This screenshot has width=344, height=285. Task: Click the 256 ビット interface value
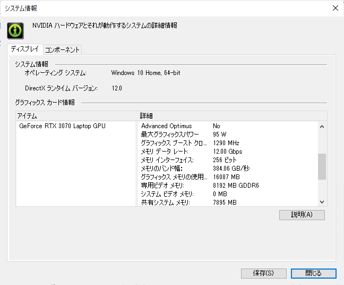point(225,160)
